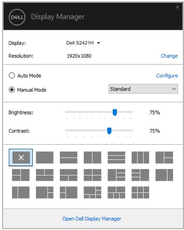Viewport: 184px width, 230px height.
Task: Choose the two-by-two four quadrant grid layout
Action: pyautogui.click(x=93, y=175)
